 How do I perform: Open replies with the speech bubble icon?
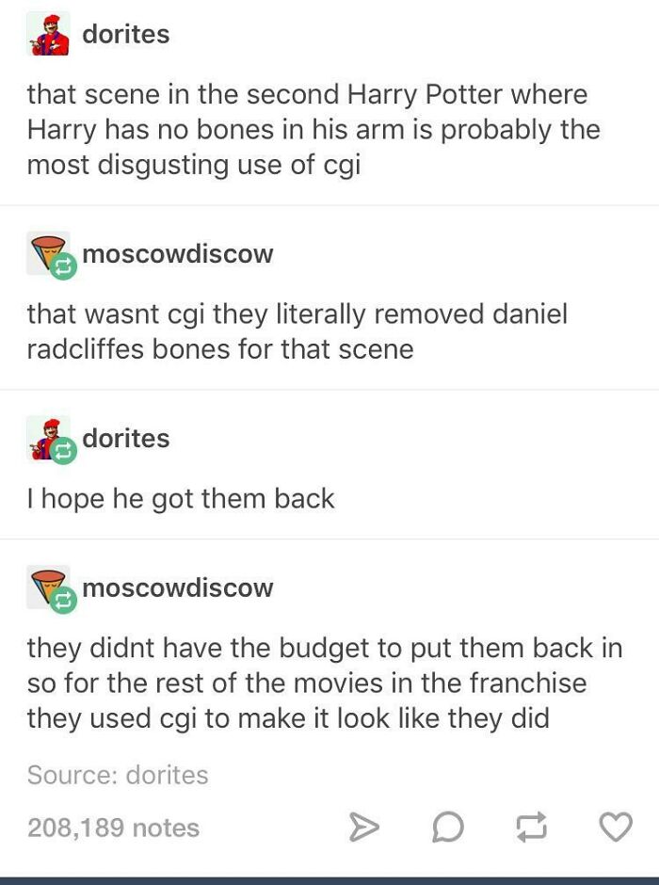click(448, 828)
